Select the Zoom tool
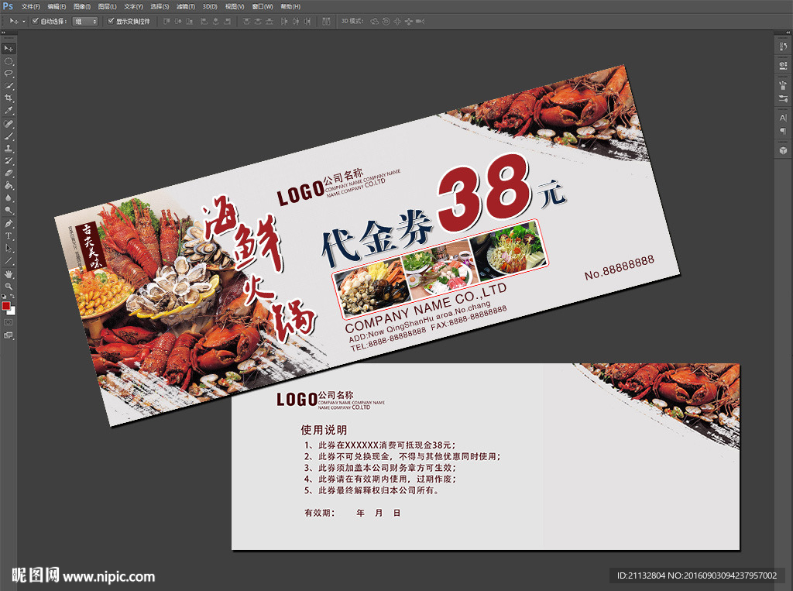Viewport: 793px width, 591px height. [9, 287]
